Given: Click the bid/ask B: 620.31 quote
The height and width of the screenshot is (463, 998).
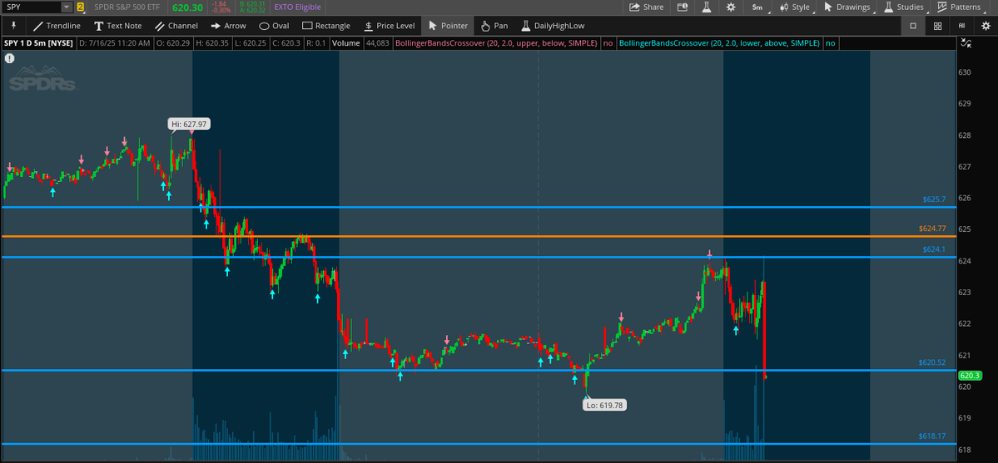Looking at the screenshot, I should pyautogui.click(x=252, y=4).
